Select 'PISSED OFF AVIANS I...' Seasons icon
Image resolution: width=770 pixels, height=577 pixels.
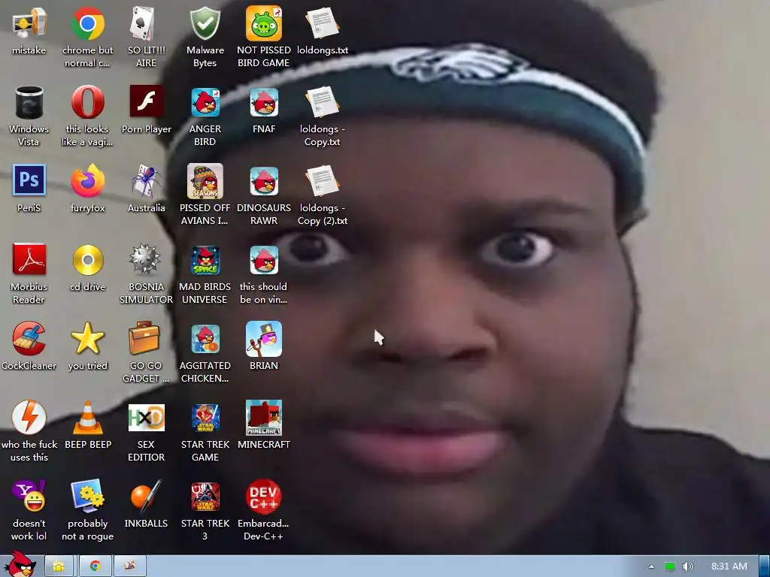click(205, 181)
